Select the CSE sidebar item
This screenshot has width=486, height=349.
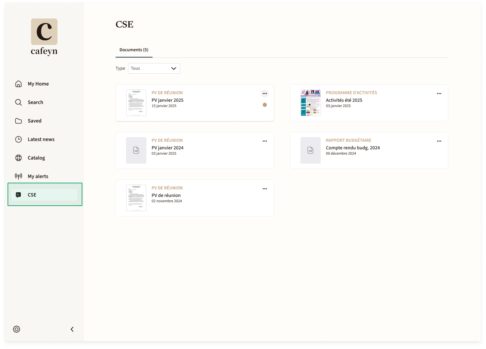pyautogui.click(x=44, y=195)
